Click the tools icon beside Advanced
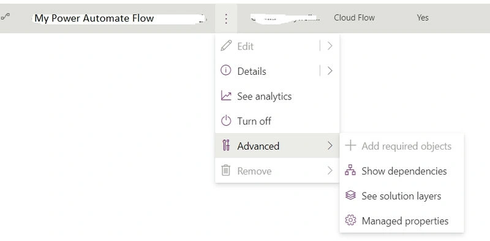Viewport: 490px width, 241px height. pyautogui.click(x=226, y=145)
